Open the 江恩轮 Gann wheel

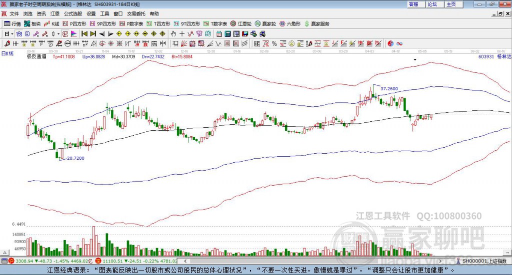click(x=241, y=24)
